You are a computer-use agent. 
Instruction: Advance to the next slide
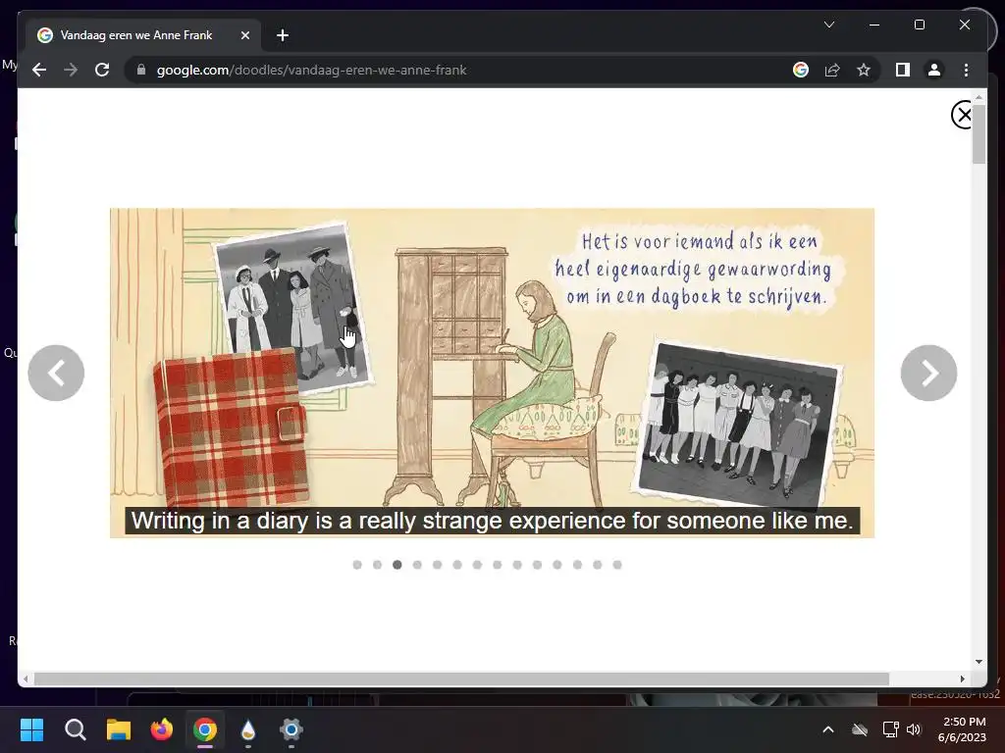[x=928, y=373]
